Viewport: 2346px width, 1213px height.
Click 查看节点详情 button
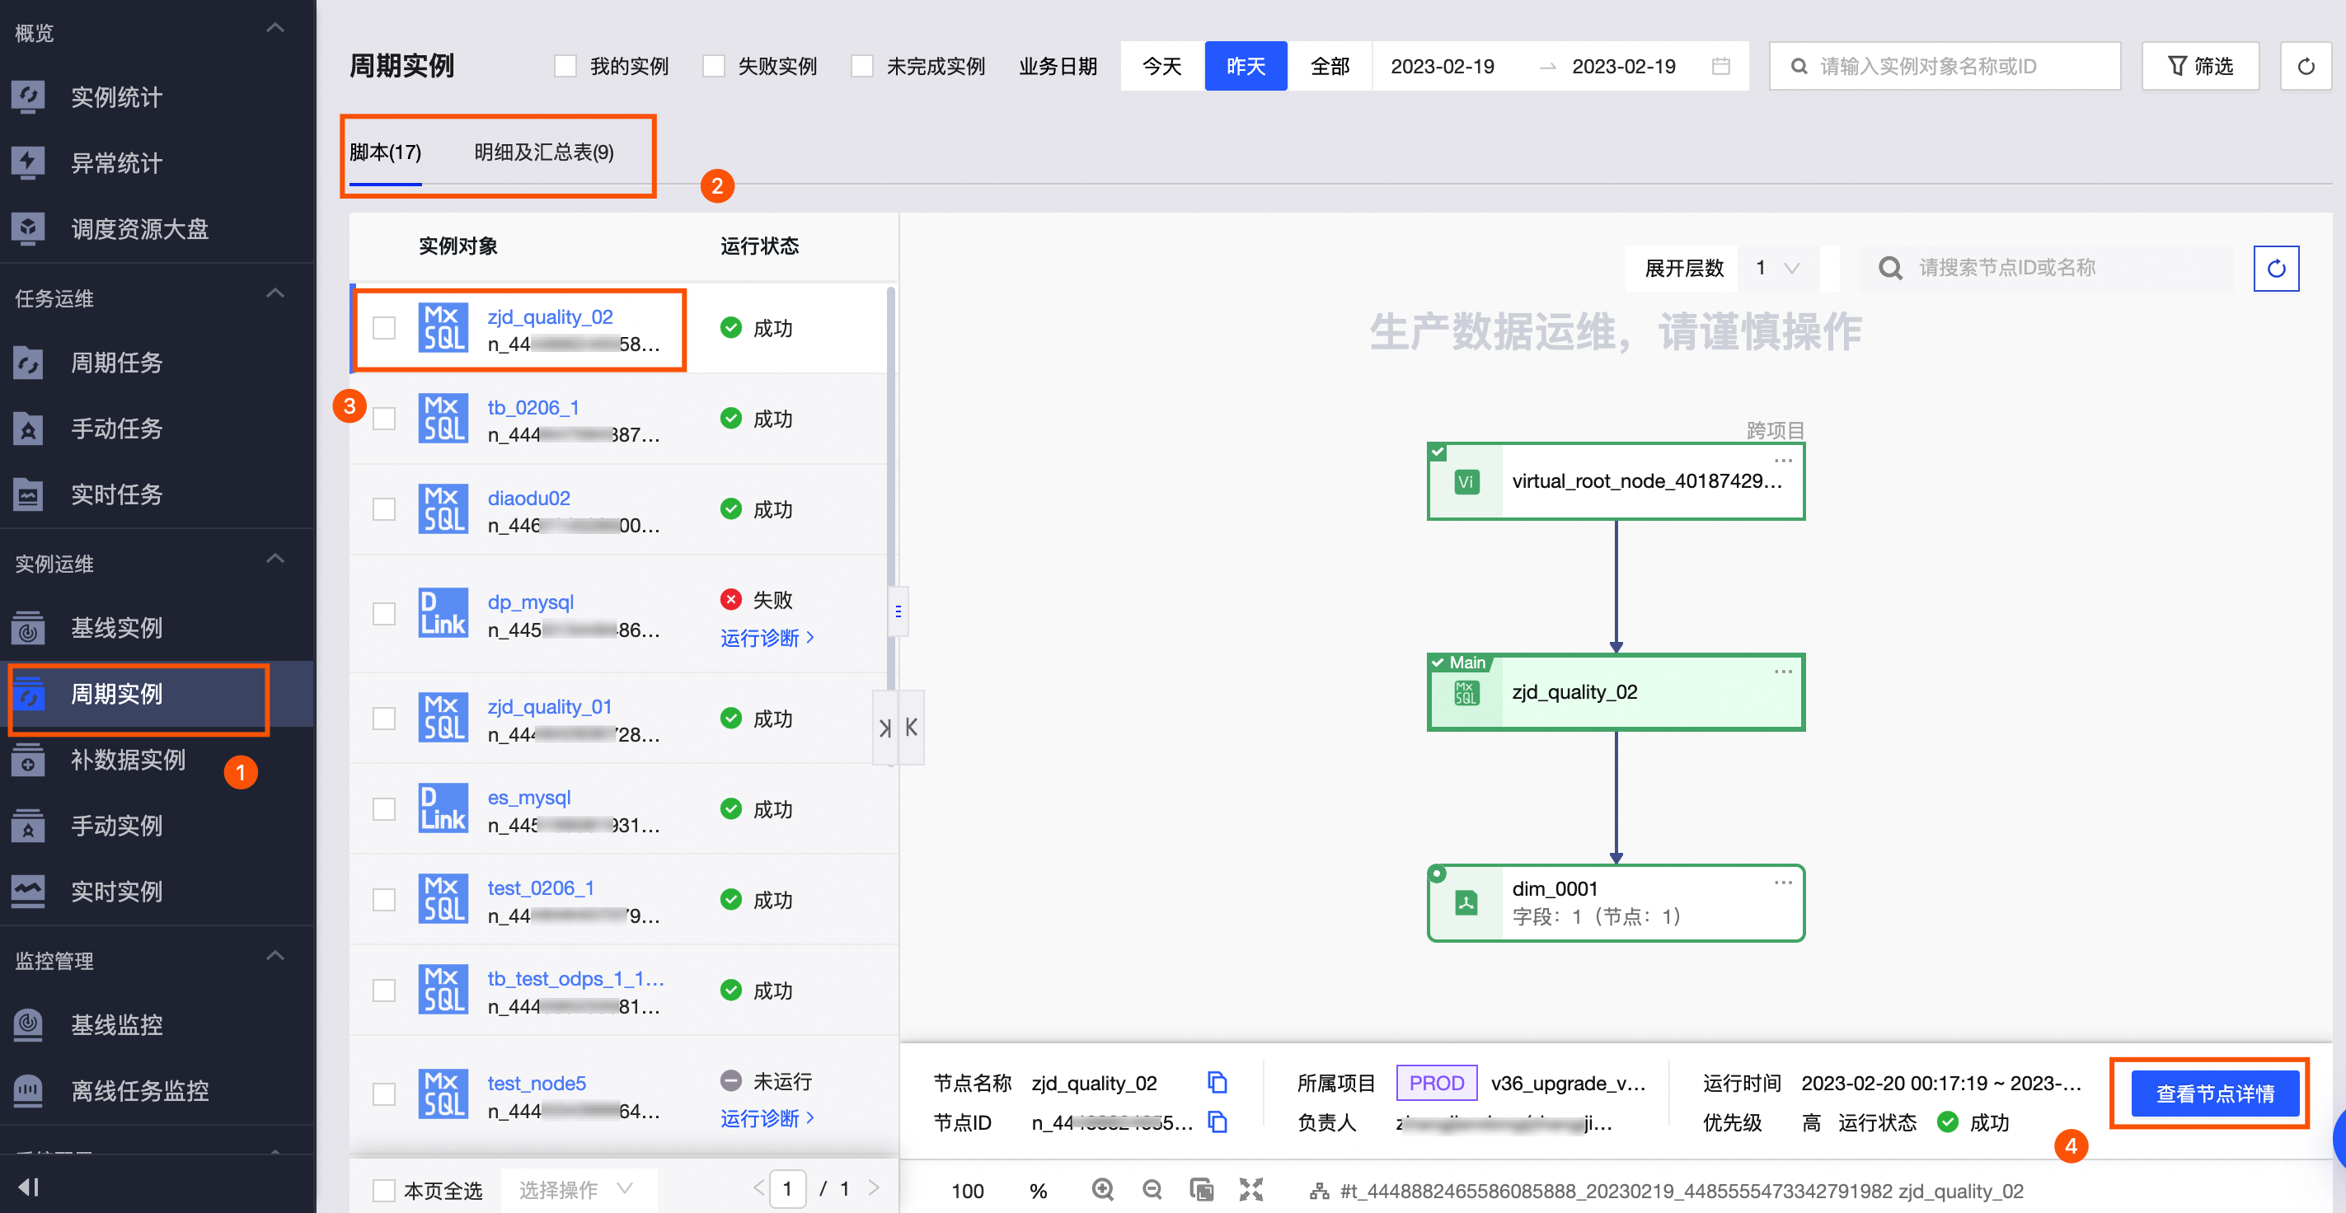coord(2214,1094)
